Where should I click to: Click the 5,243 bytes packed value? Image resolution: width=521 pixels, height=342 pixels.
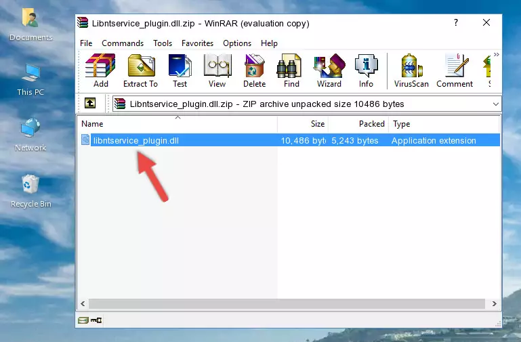354,140
